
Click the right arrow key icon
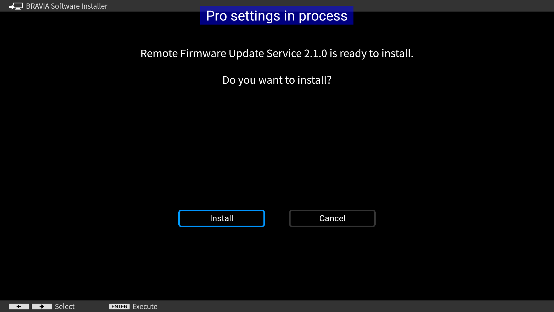[x=42, y=307]
